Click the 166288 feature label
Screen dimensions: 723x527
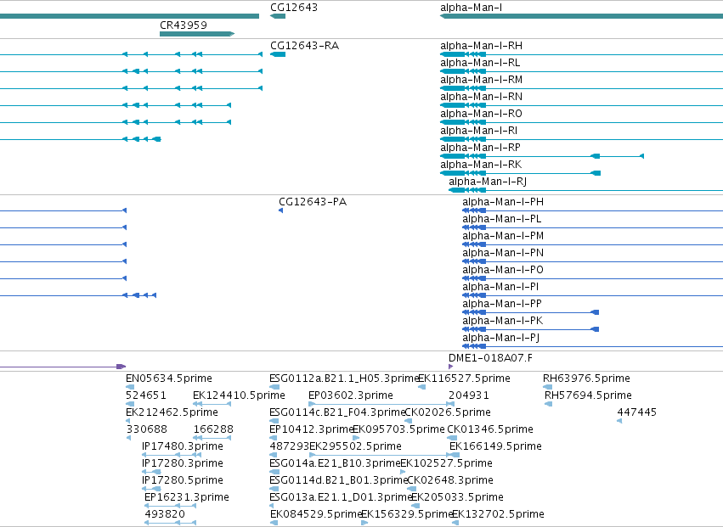213,429
